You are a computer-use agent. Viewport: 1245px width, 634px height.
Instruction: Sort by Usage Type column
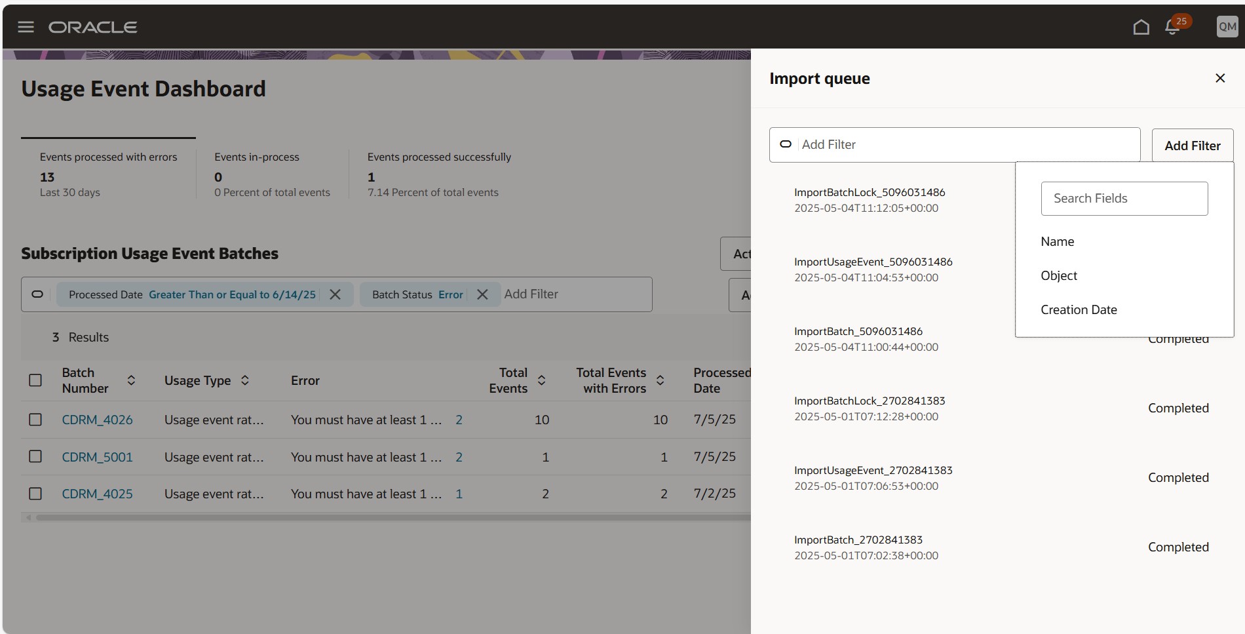[x=245, y=380]
